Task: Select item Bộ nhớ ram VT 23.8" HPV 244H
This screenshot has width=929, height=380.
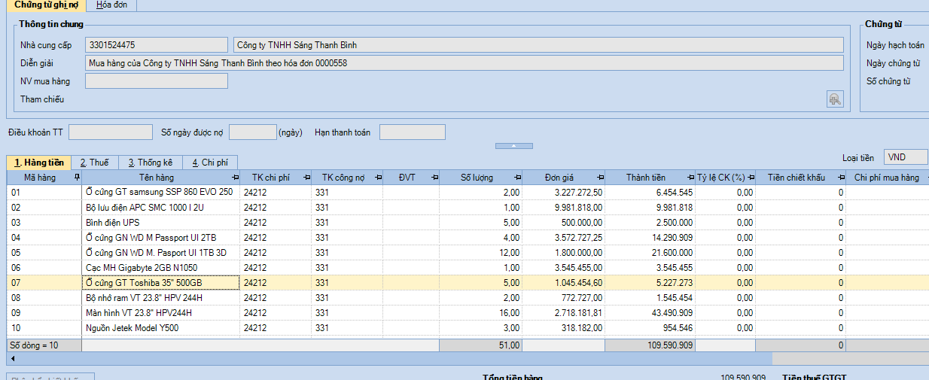Action: pos(161,298)
